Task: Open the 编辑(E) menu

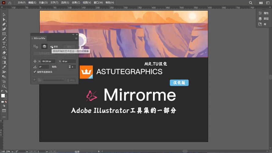Action: [x=32, y=3]
